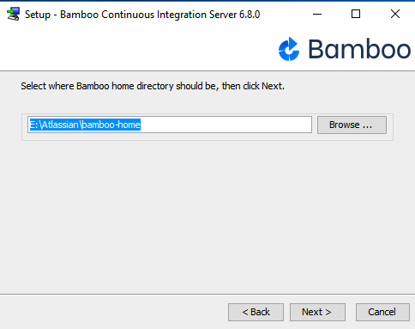Click the blue Bamboo logo icon
The width and height of the screenshot is (415, 329).
click(289, 49)
